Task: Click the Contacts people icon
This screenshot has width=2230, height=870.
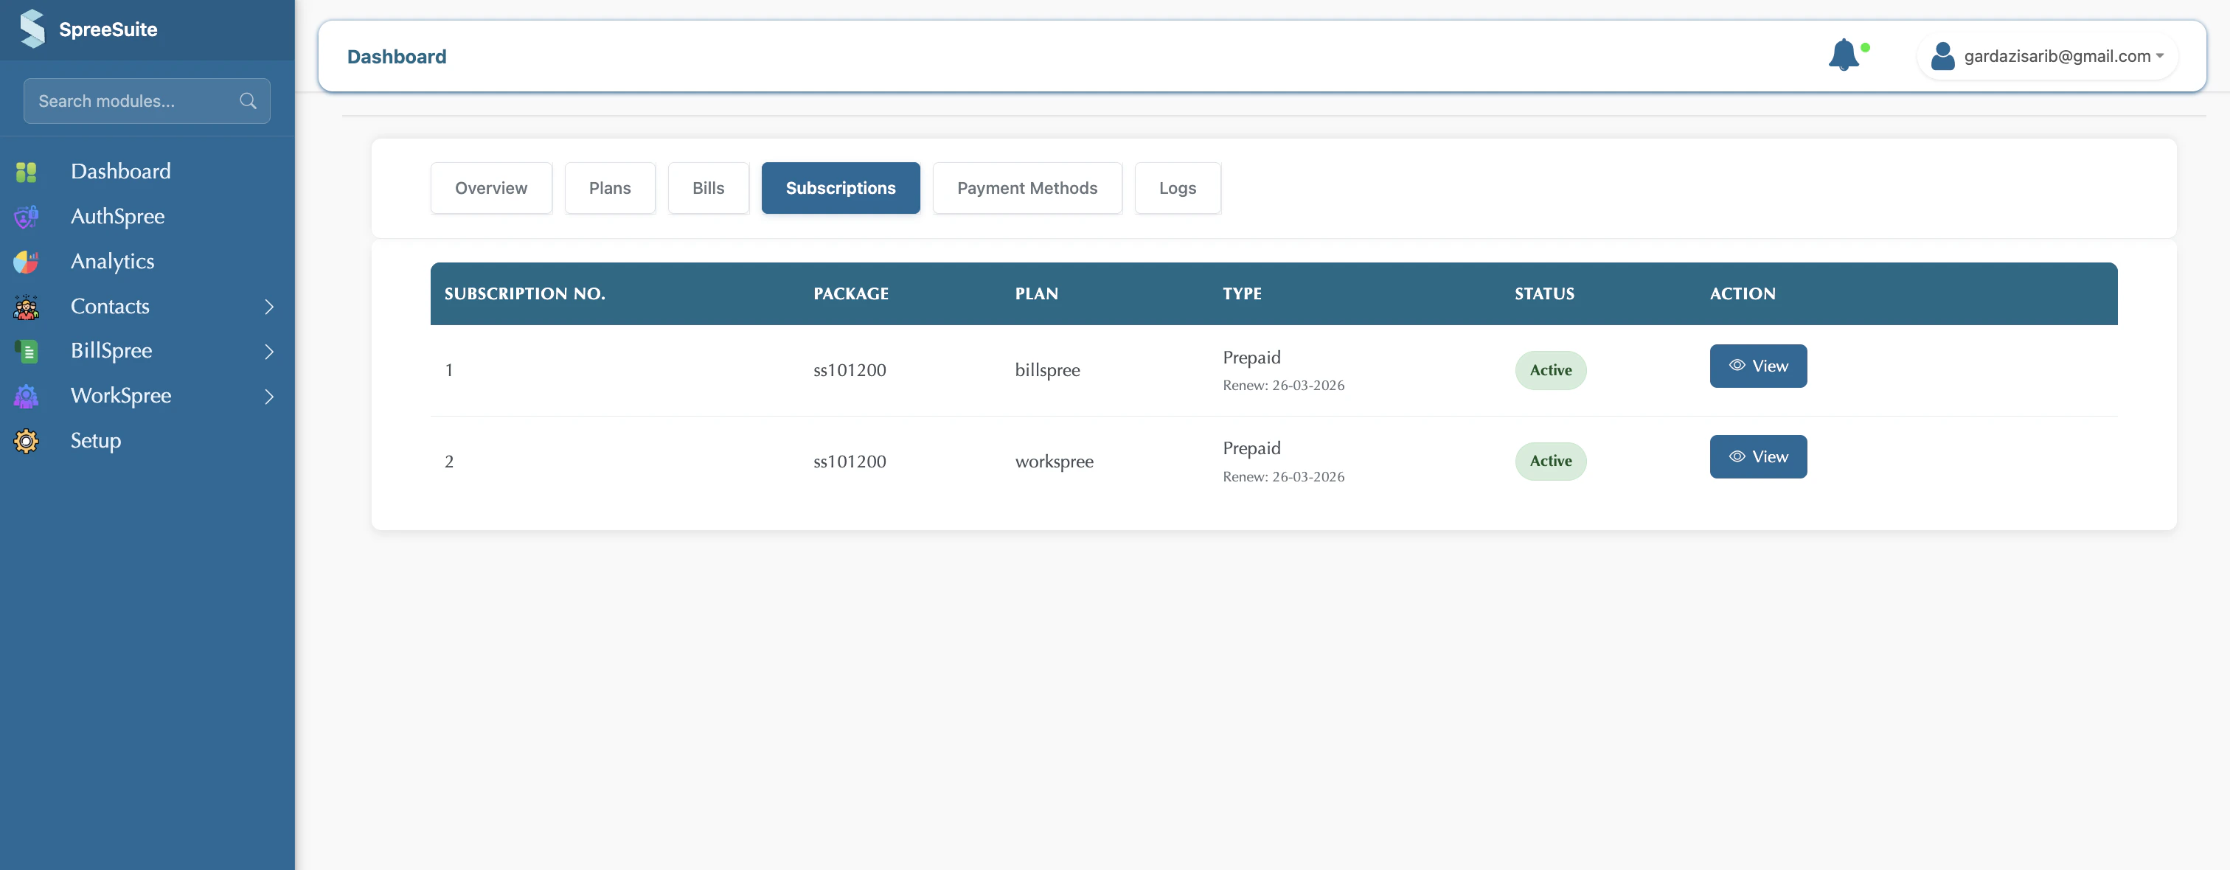Action: [x=26, y=307]
